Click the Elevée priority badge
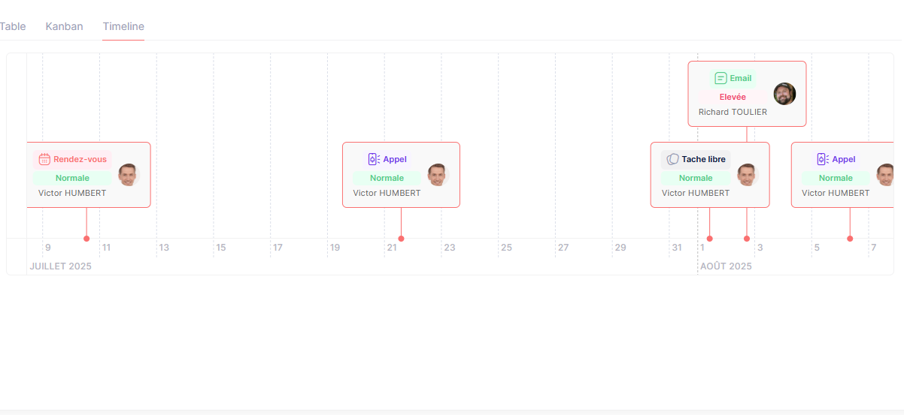This screenshot has width=904, height=415. click(x=733, y=97)
